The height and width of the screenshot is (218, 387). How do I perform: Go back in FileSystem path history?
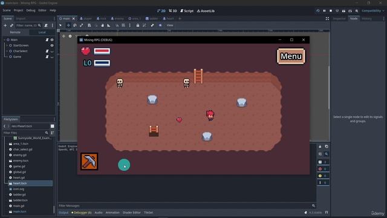pyautogui.click(x=4, y=126)
